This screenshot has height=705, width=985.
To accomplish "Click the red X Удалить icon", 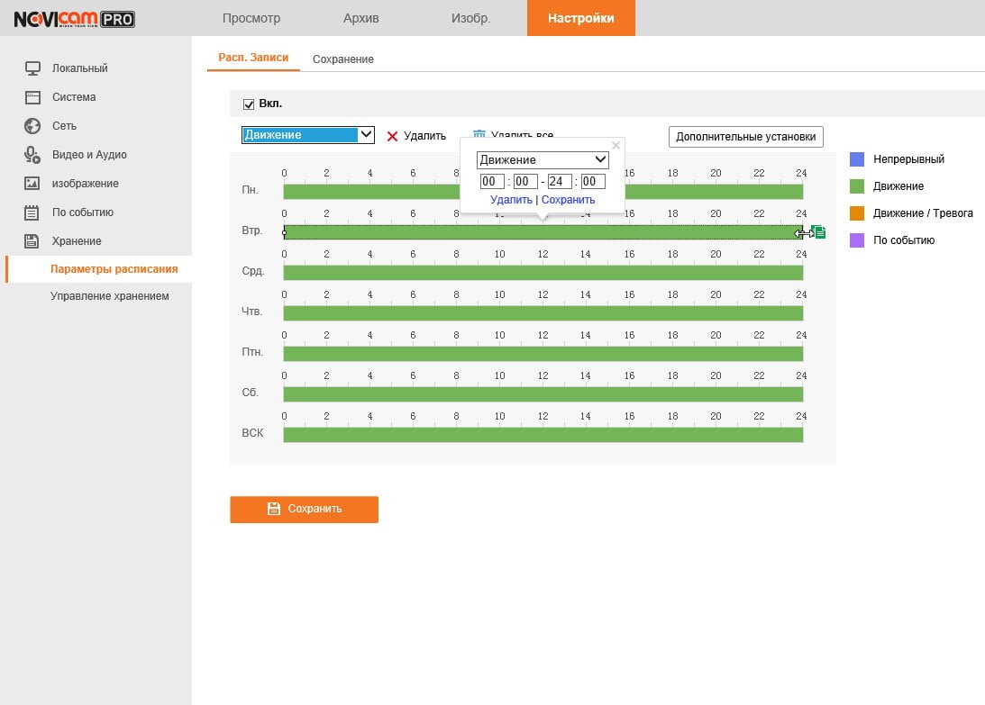I will [392, 136].
